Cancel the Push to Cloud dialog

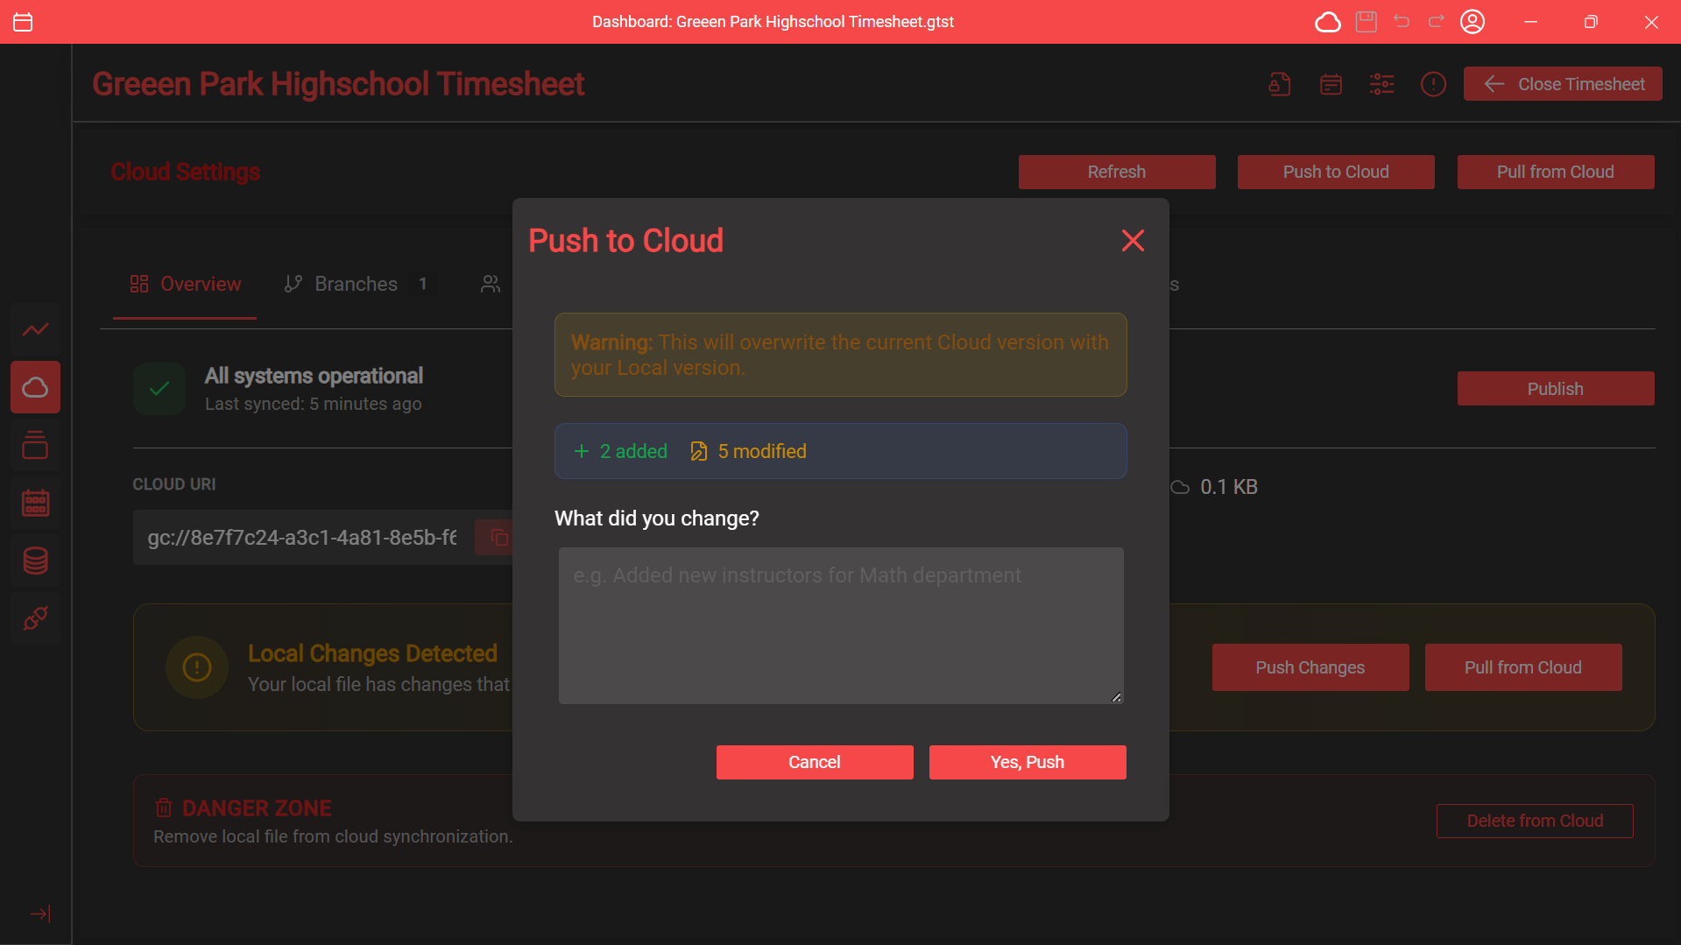pyautogui.click(x=814, y=762)
